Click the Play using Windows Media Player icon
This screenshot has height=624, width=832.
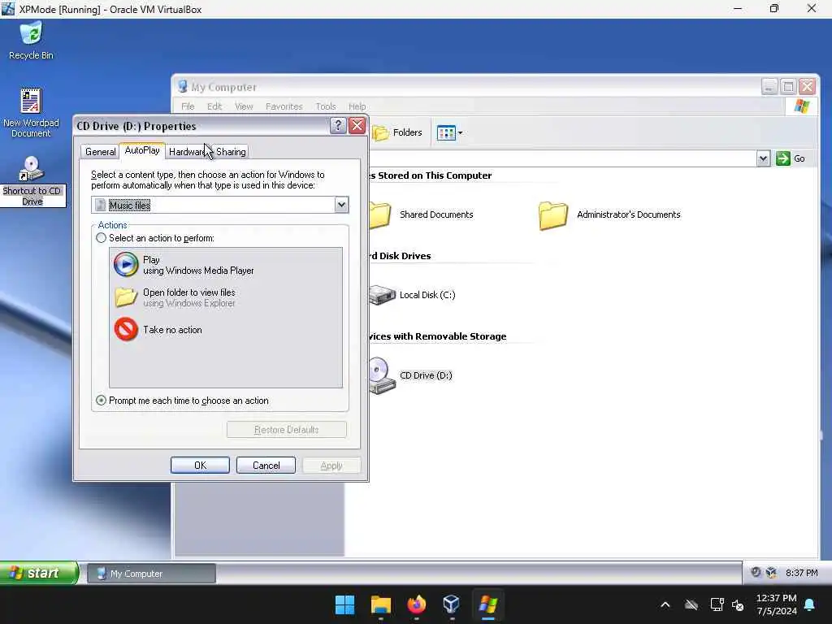pos(126,265)
